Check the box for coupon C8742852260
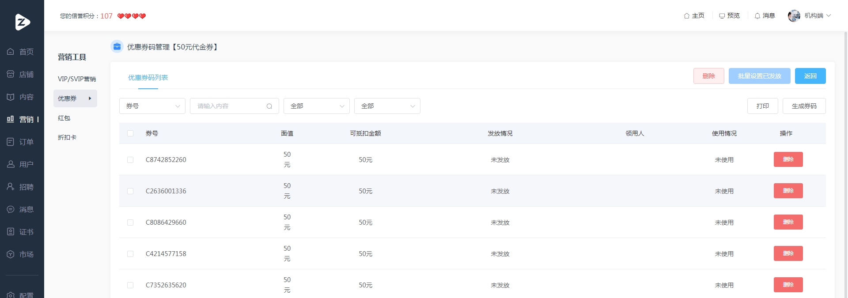This screenshot has height=298, width=848. click(x=130, y=160)
